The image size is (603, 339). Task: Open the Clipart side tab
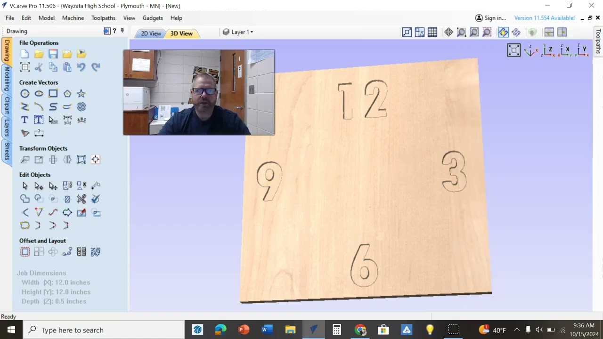point(7,105)
